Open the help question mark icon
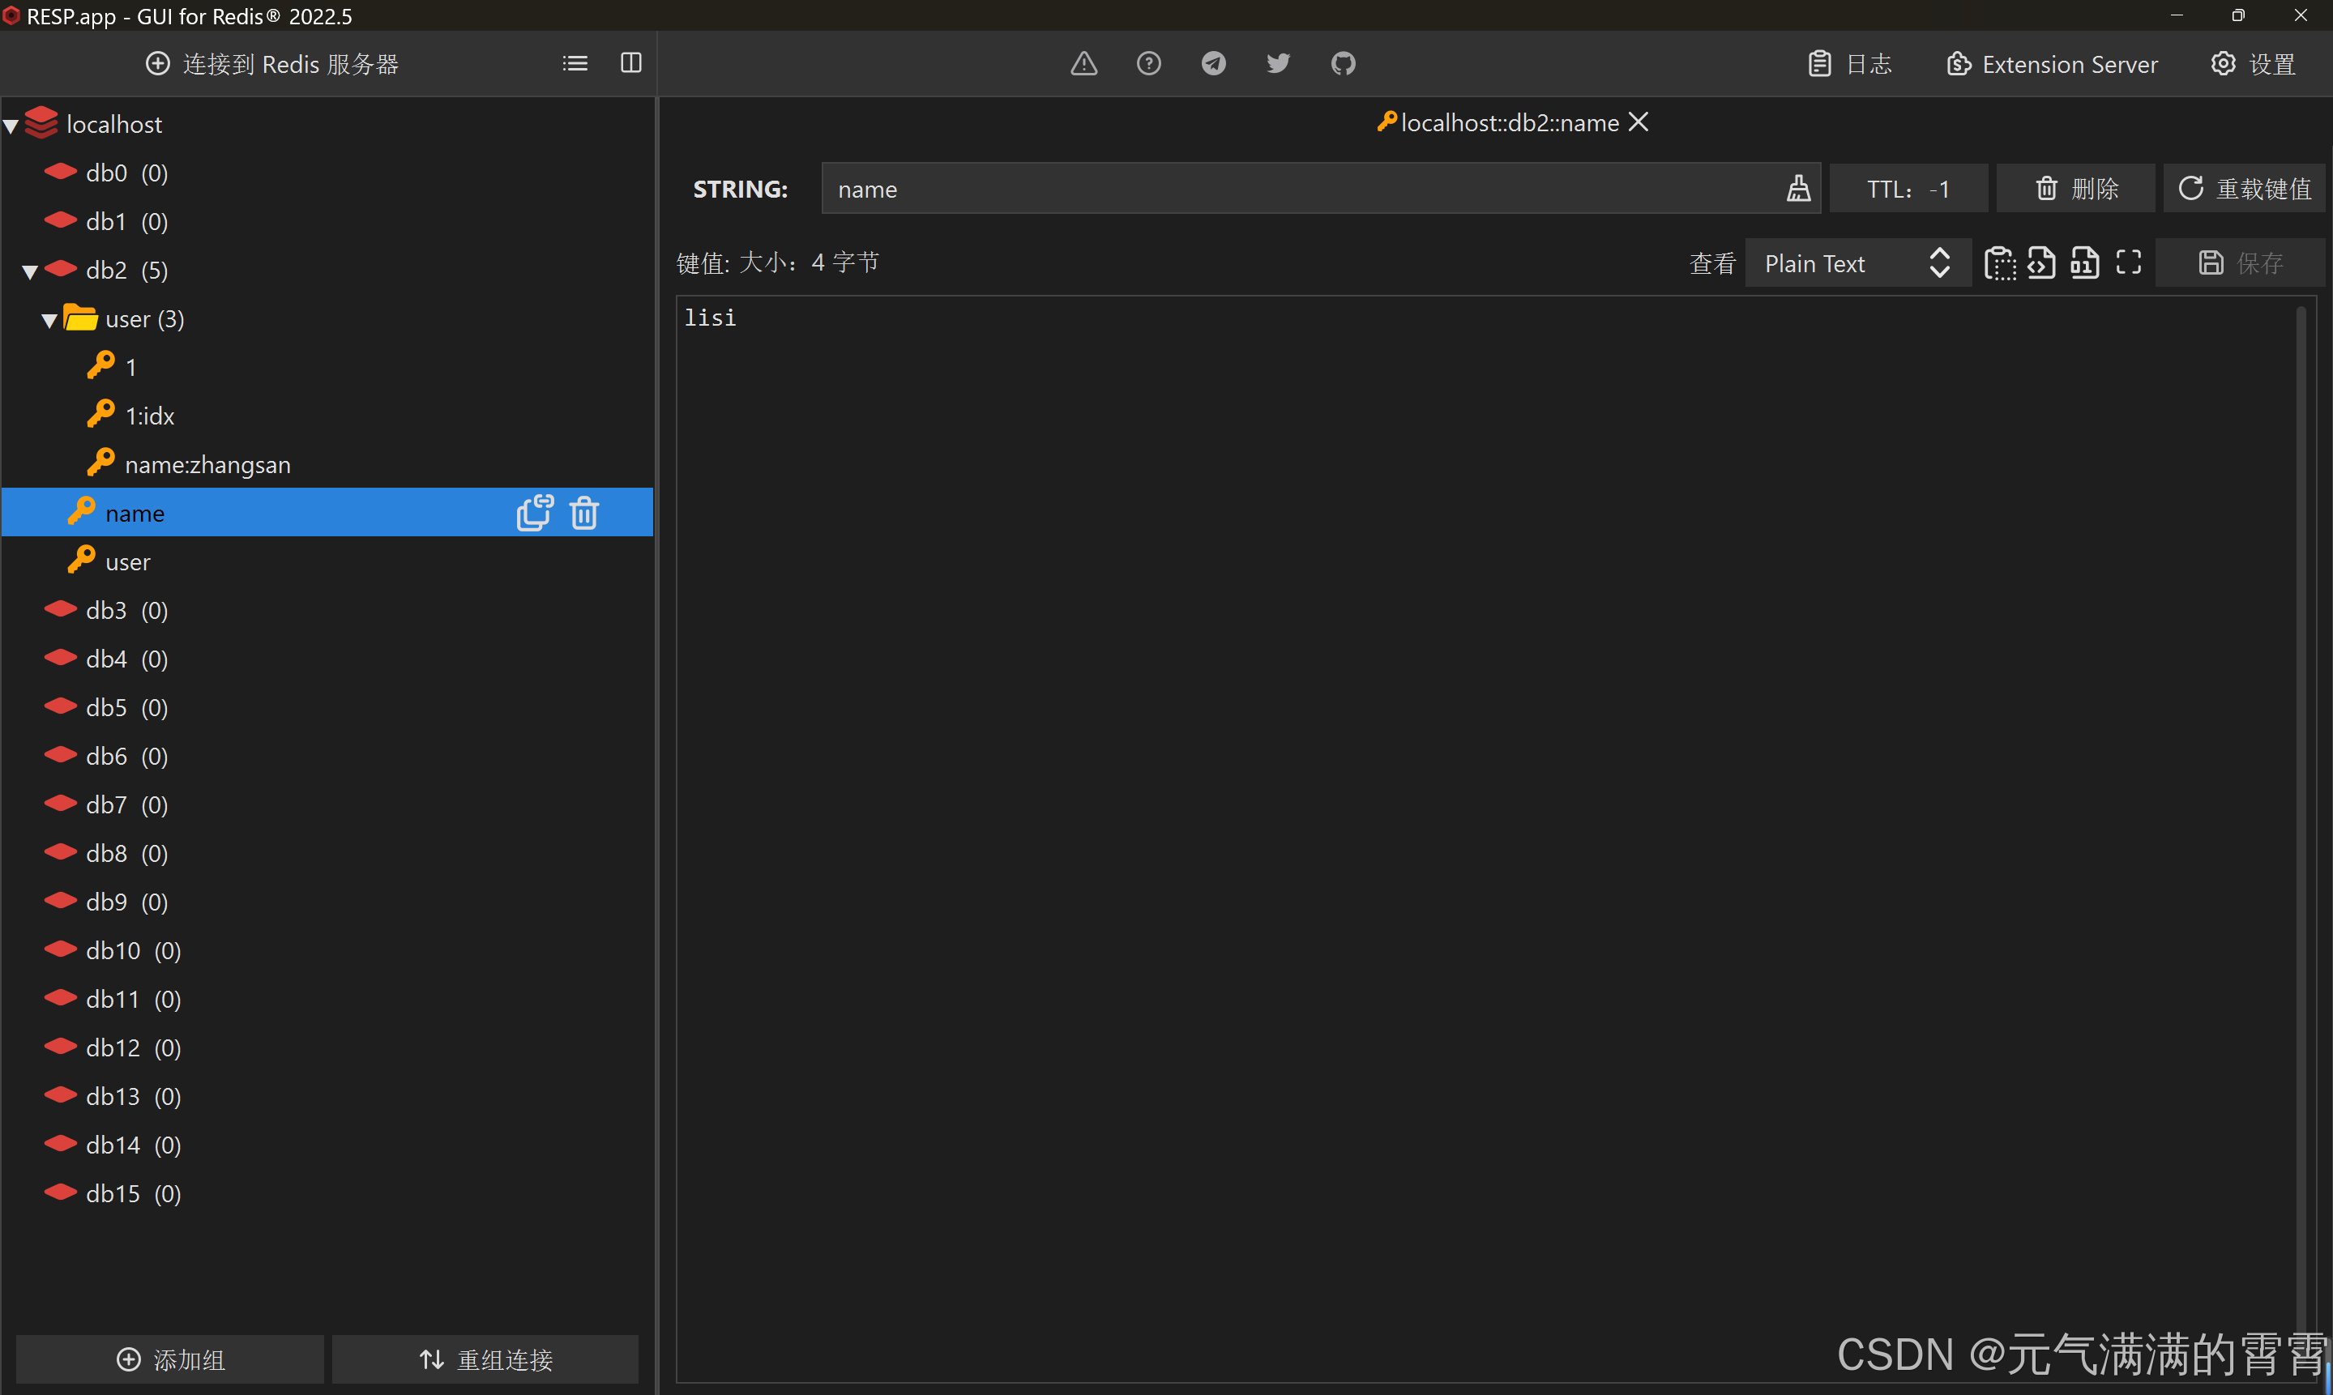 point(1148,64)
